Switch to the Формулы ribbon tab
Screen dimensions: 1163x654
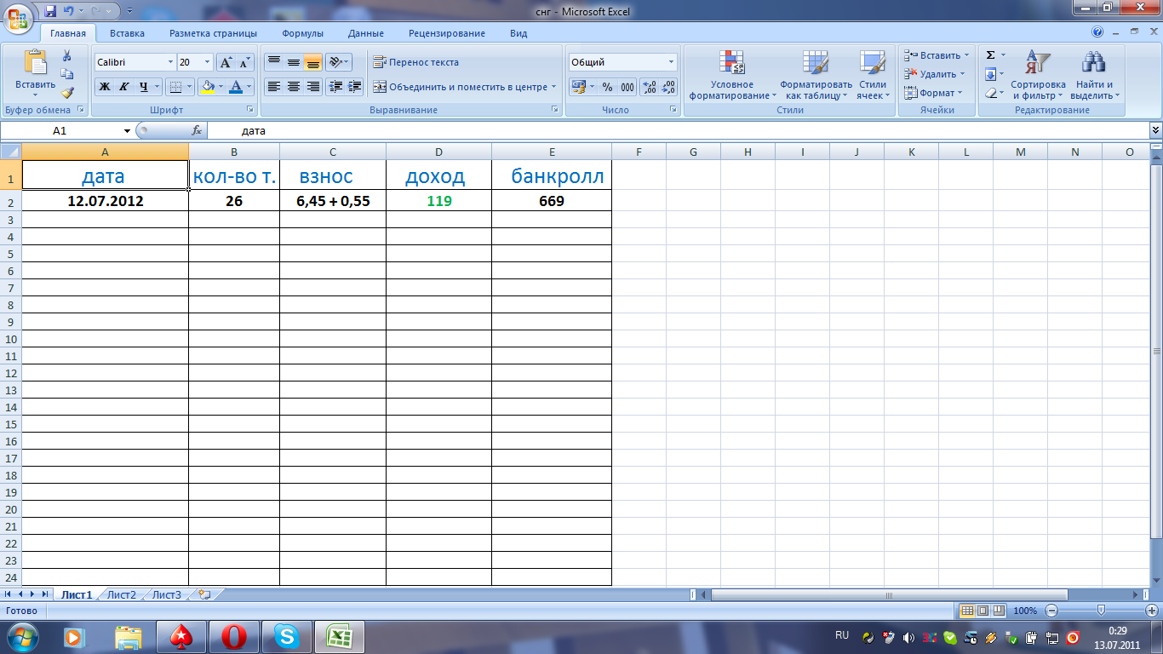tap(302, 33)
